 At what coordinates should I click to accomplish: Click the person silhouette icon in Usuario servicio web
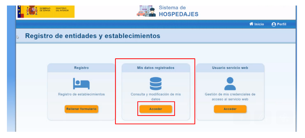point(230,83)
